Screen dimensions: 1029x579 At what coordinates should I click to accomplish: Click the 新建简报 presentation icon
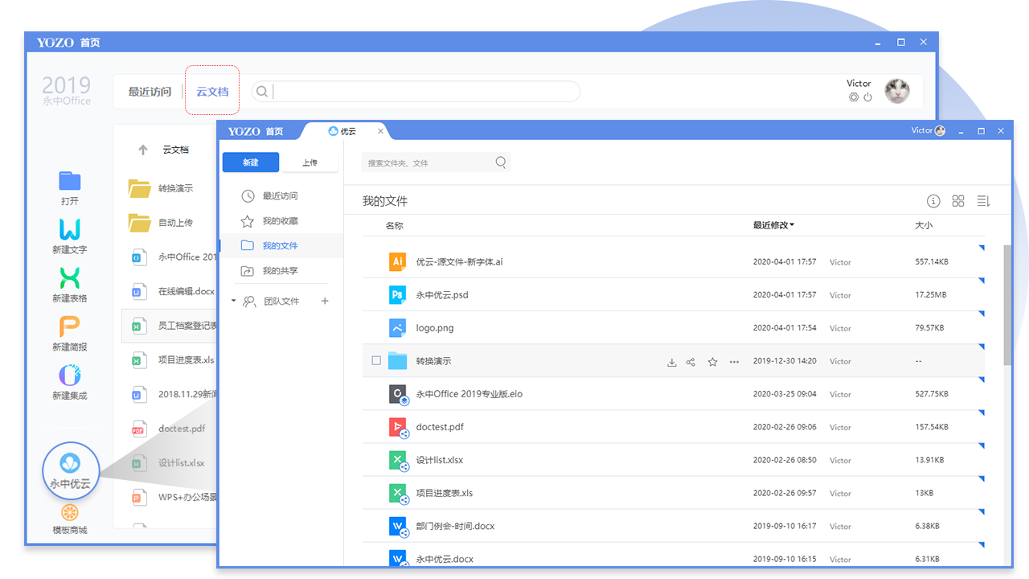69,328
